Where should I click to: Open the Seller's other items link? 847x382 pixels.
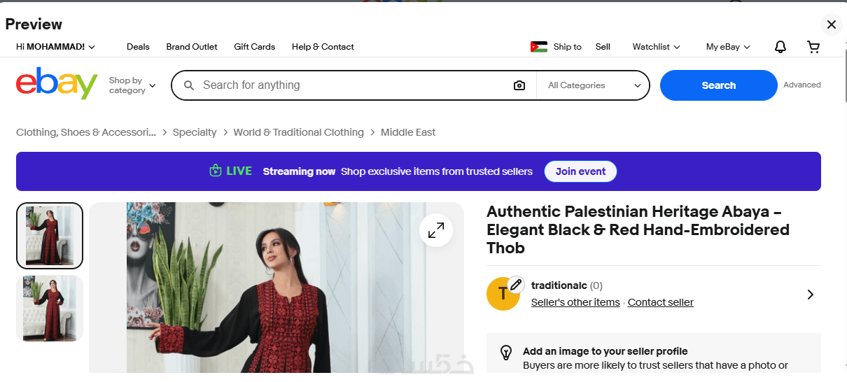575,302
